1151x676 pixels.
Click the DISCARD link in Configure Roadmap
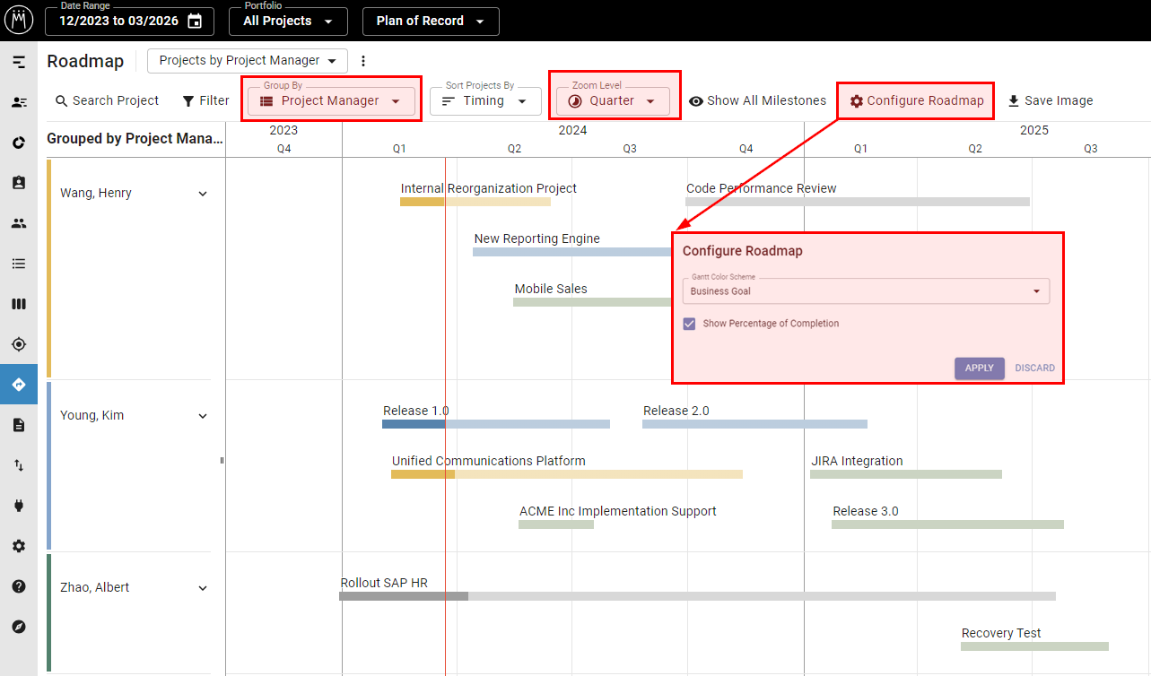1034,368
